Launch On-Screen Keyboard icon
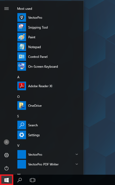This screenshot has width=115, height=185. tap(22, 67)
